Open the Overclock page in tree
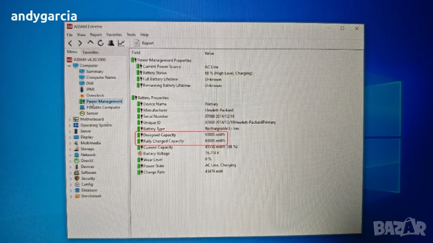This screenshot has height=243, width=433. point(96,96)
